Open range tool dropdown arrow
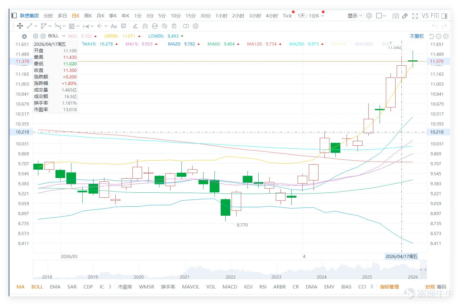Viewport: 460px width, 305px height. pyautogui.click(x=92, y=26)
